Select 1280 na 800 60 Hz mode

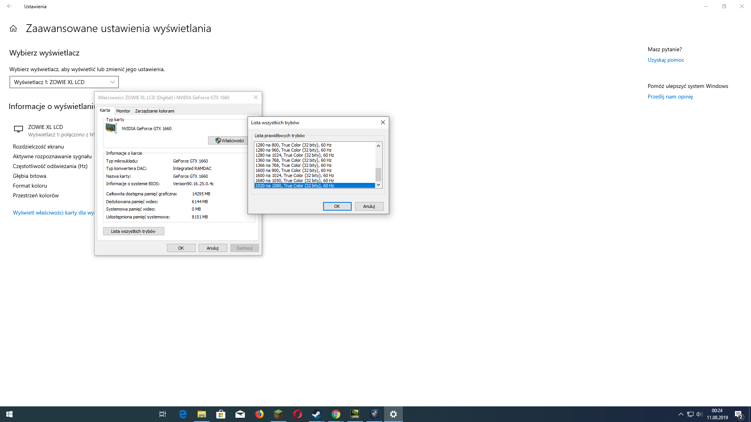[x=314, y=145]
